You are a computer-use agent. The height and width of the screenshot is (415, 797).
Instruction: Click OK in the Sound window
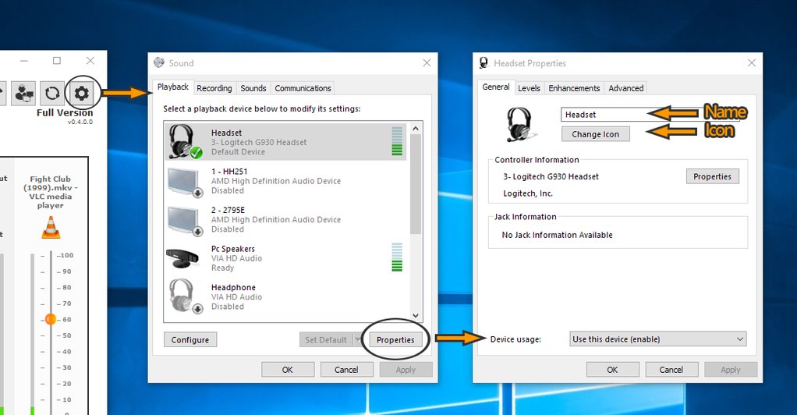tap(288, 370)
